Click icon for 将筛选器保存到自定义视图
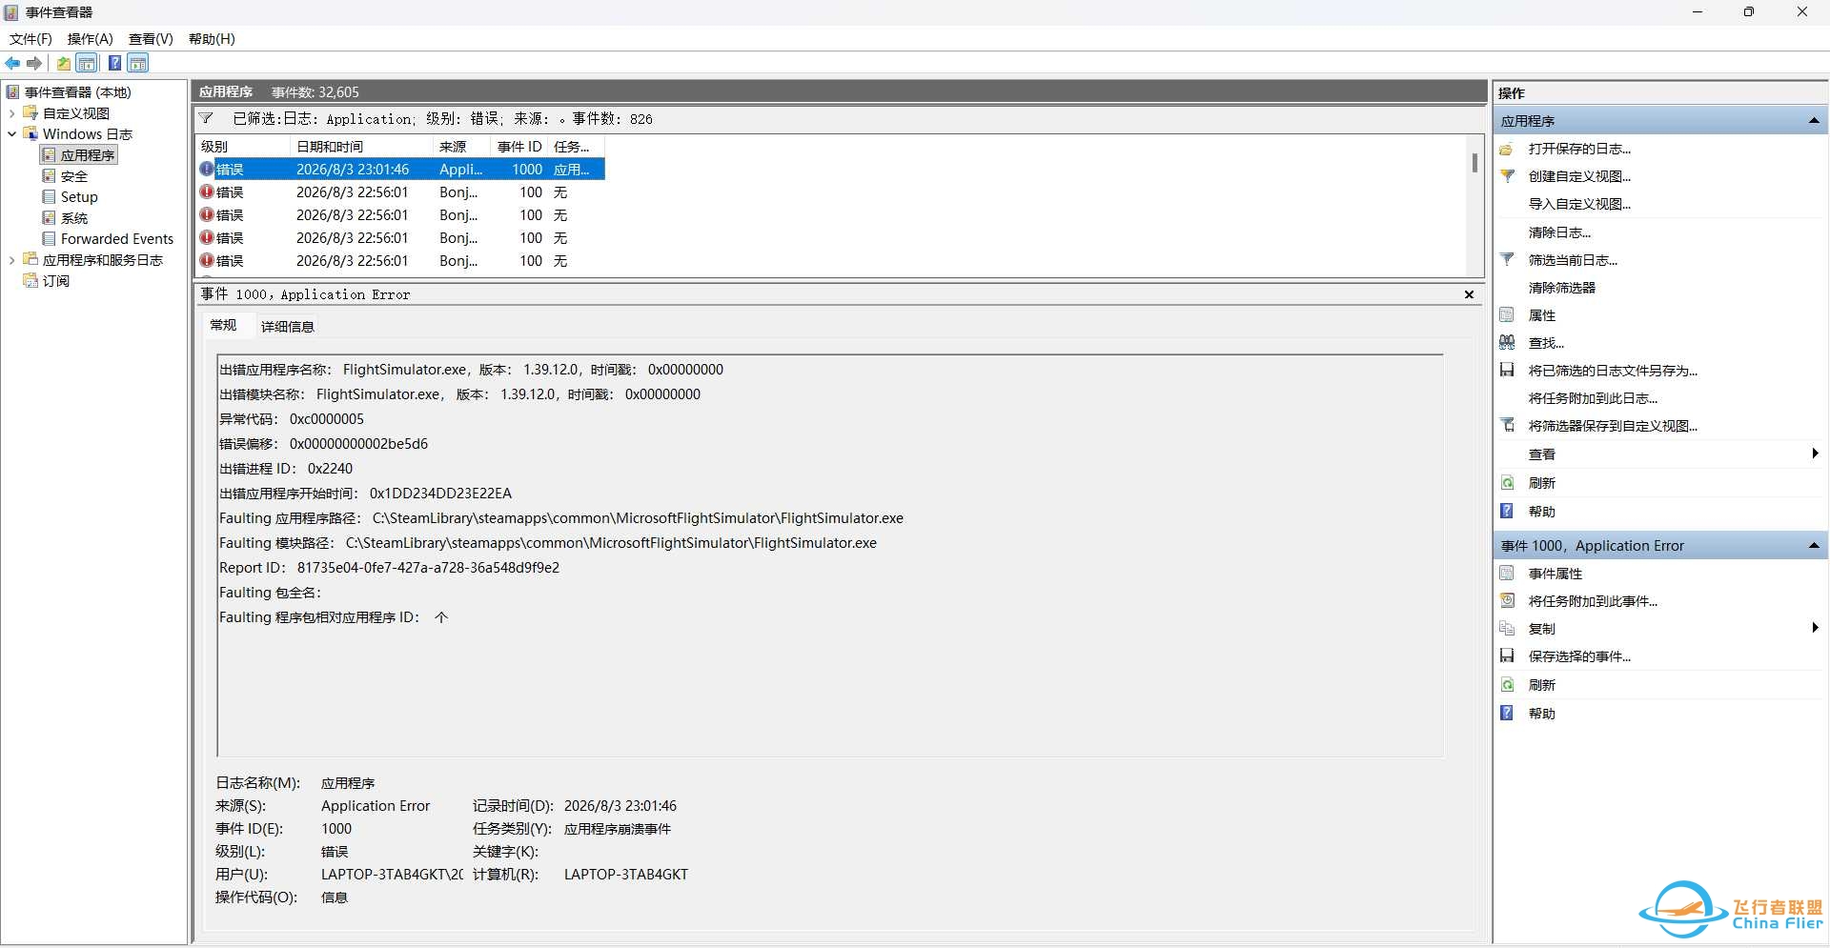This screenshot has height=948, width=1830. tap(1507, 426)
